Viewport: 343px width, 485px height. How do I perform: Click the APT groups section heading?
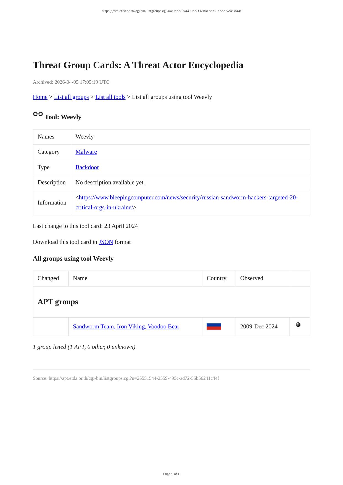click(58, 302)
